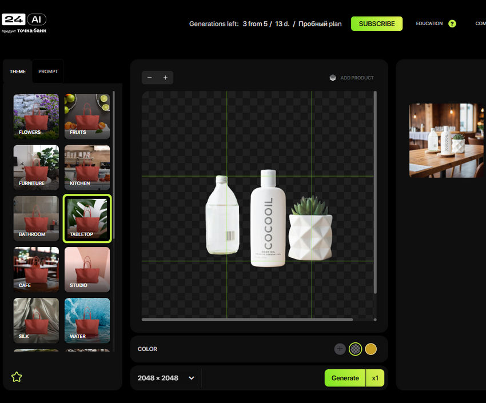Select the gold color swatch

(x=371, y=349)
